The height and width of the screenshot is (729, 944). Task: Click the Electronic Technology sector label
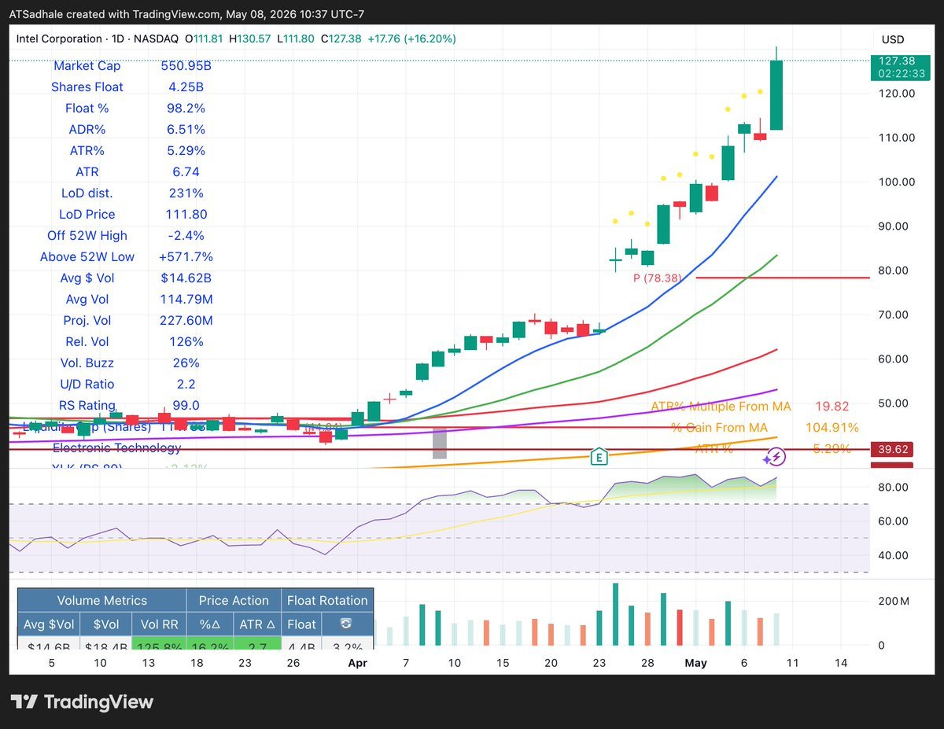(116, 448)
